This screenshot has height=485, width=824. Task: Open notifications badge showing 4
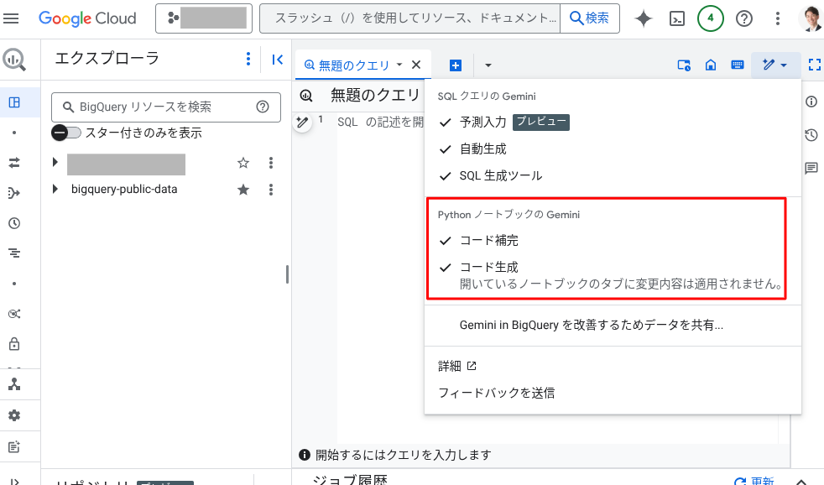pyautogui.click(x=711, y=18)
